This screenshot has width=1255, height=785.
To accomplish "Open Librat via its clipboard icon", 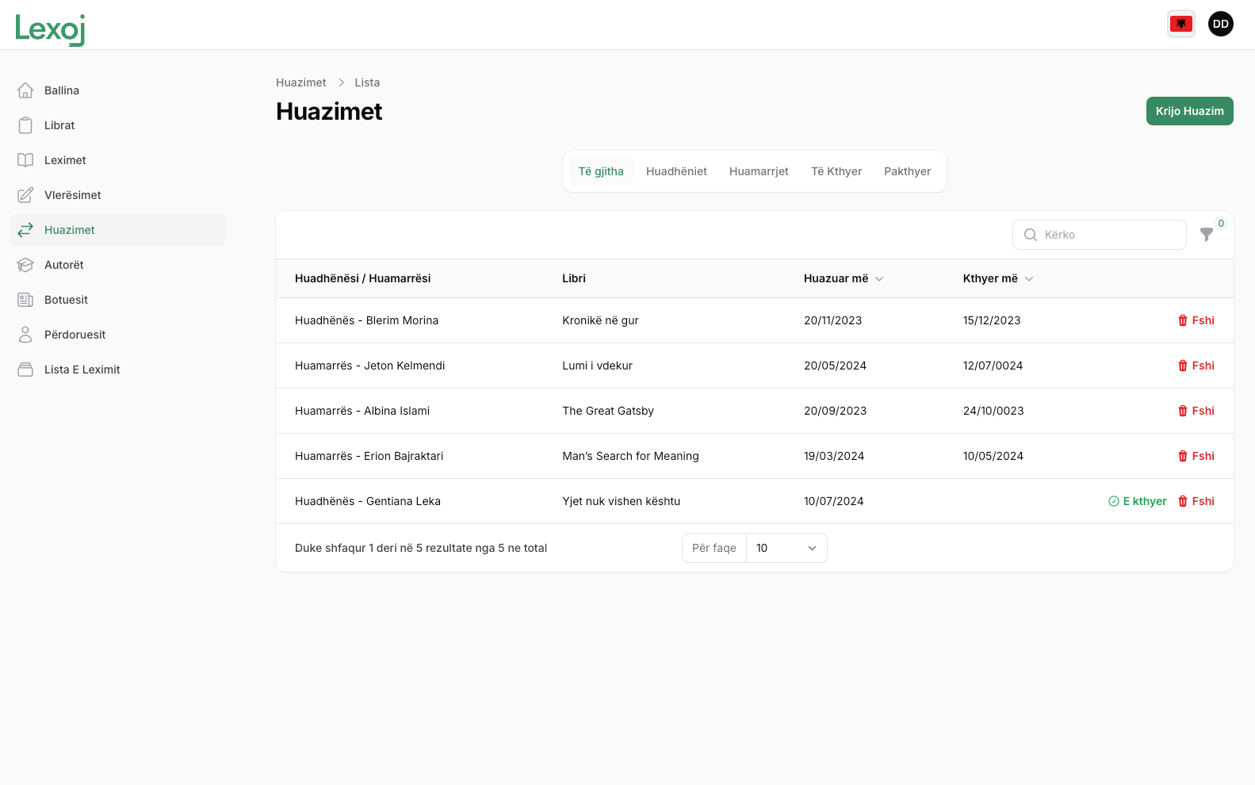I will tap(25, 125).
